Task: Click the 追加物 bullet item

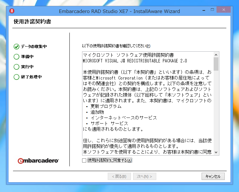Action: pos(97,112)
